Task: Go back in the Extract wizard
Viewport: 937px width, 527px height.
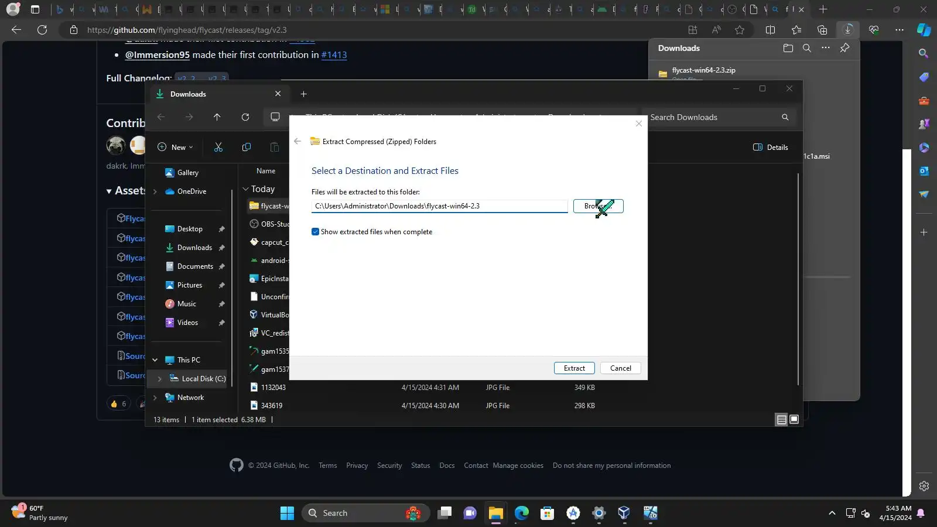Action: pyautogui.click(x=297, y=141)
